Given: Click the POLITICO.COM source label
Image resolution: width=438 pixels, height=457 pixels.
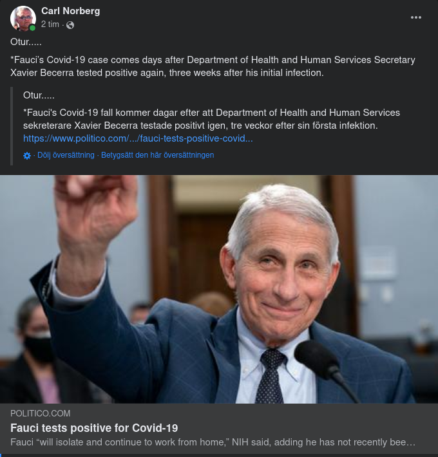Looking at the screenshot, I should [x=41, y=413].
